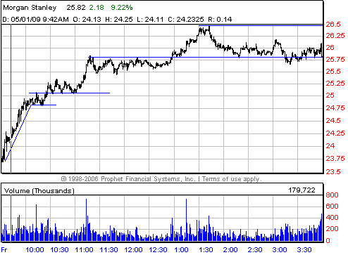Click the 1:30 time axis label

coord(206,250)
